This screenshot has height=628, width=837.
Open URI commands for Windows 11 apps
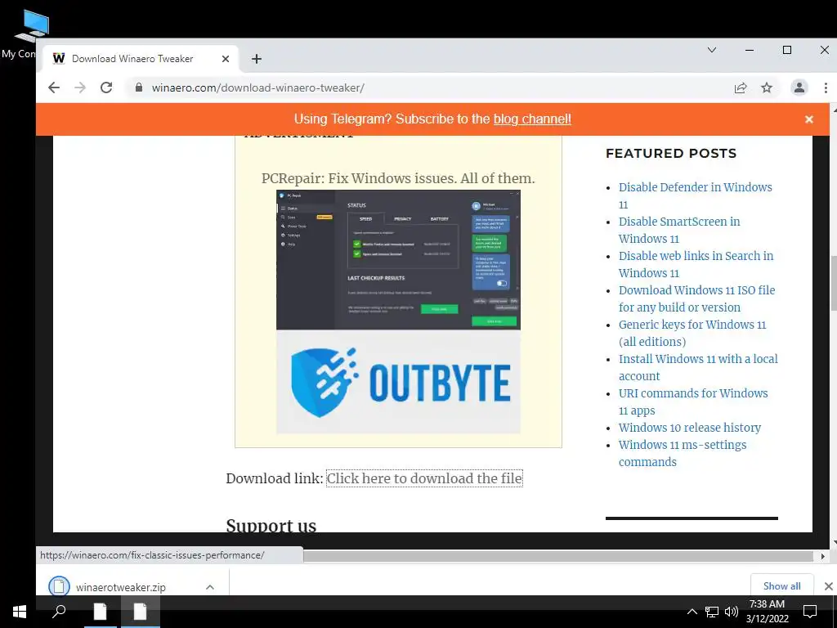tap(693, 401)
